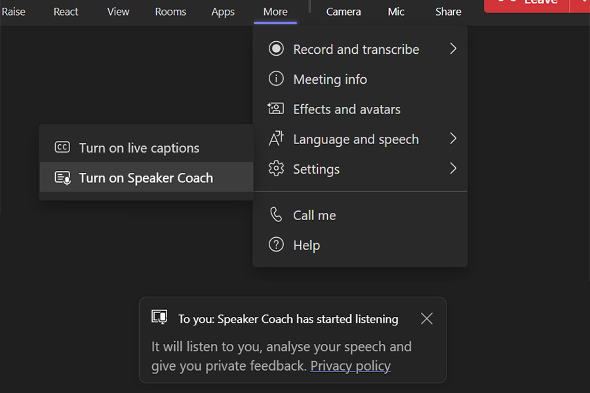The image size is (590, 393).
Task: Open the Rooms toolbar item
Action: pos(170,12)
